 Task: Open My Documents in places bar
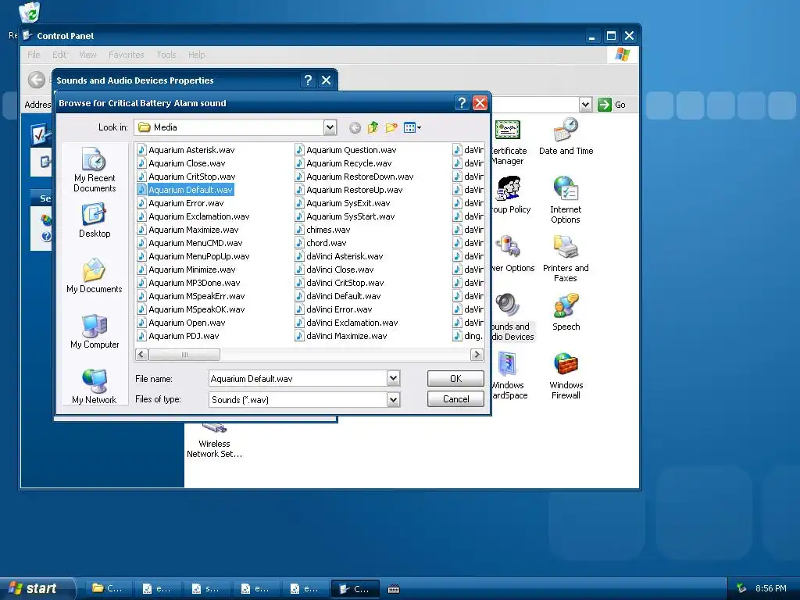[x=95, y=276]
